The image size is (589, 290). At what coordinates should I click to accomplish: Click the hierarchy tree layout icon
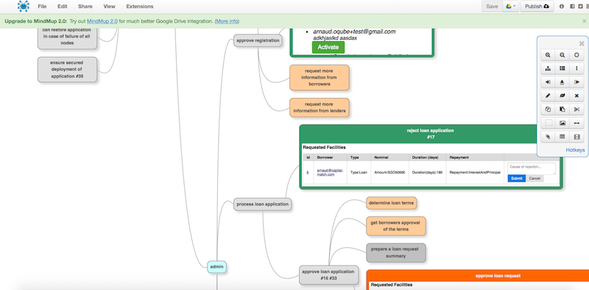pos(548,68)
